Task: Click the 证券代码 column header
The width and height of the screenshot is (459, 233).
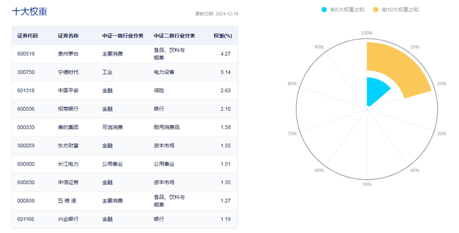Action: [x=28, y=36]
